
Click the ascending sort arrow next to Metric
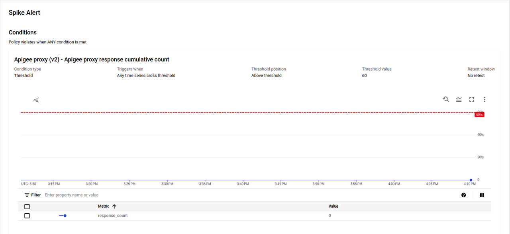(x=114, y=206)
